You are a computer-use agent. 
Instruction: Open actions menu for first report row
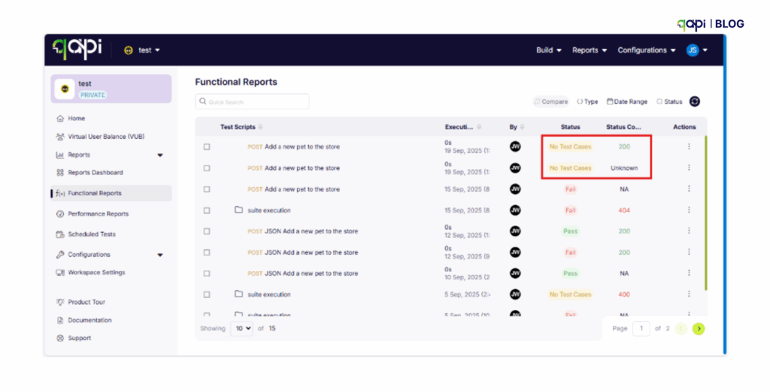[x=689, y=147]
